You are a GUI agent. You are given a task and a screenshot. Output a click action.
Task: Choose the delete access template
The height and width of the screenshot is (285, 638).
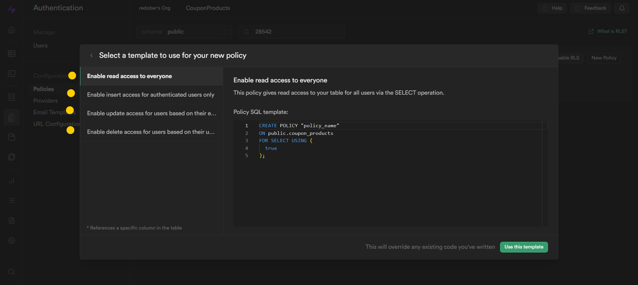tap(152, 132)
